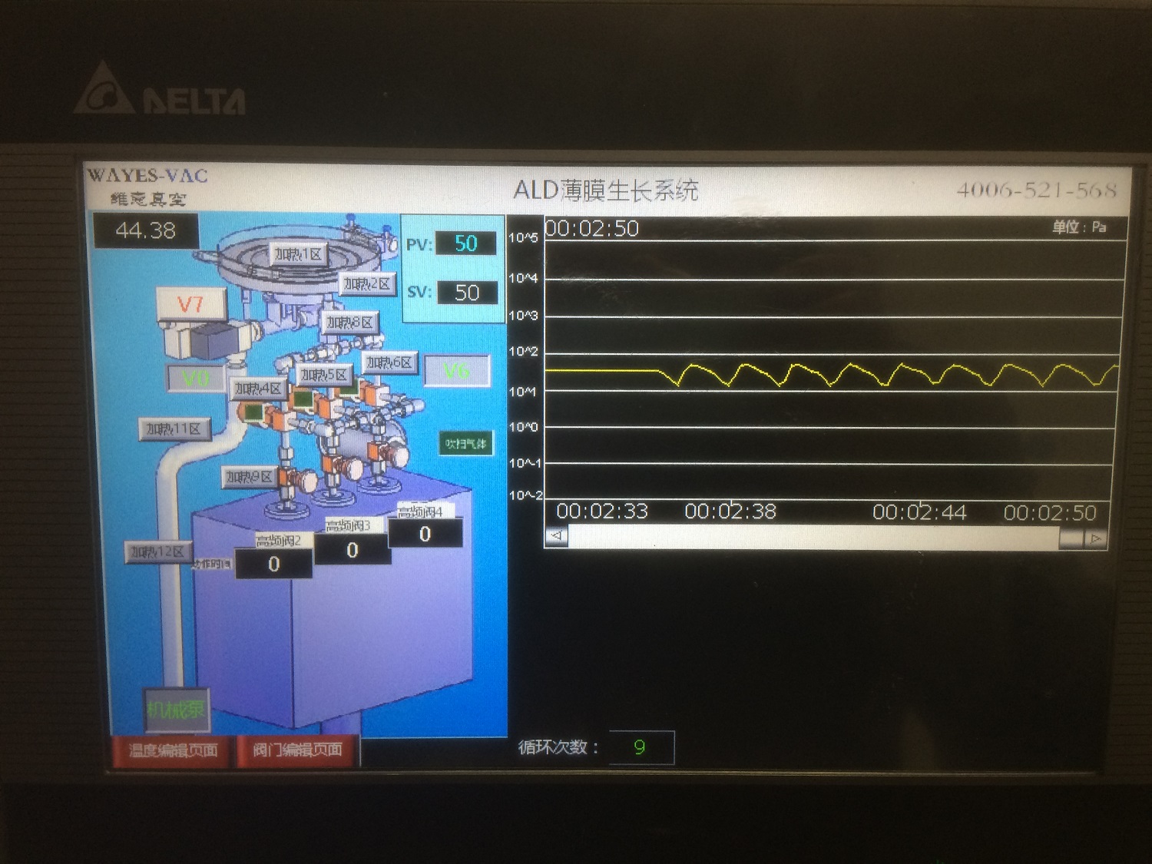Screen dimensions: 1152x864
Task: Click the SV setpoint value field
Action: point(466,293)
